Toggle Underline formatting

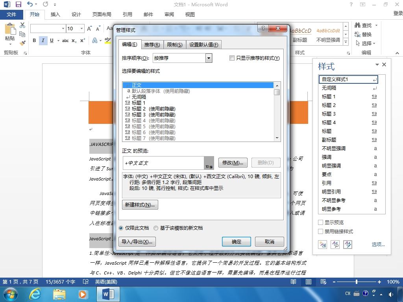click(x=52, y=41)
